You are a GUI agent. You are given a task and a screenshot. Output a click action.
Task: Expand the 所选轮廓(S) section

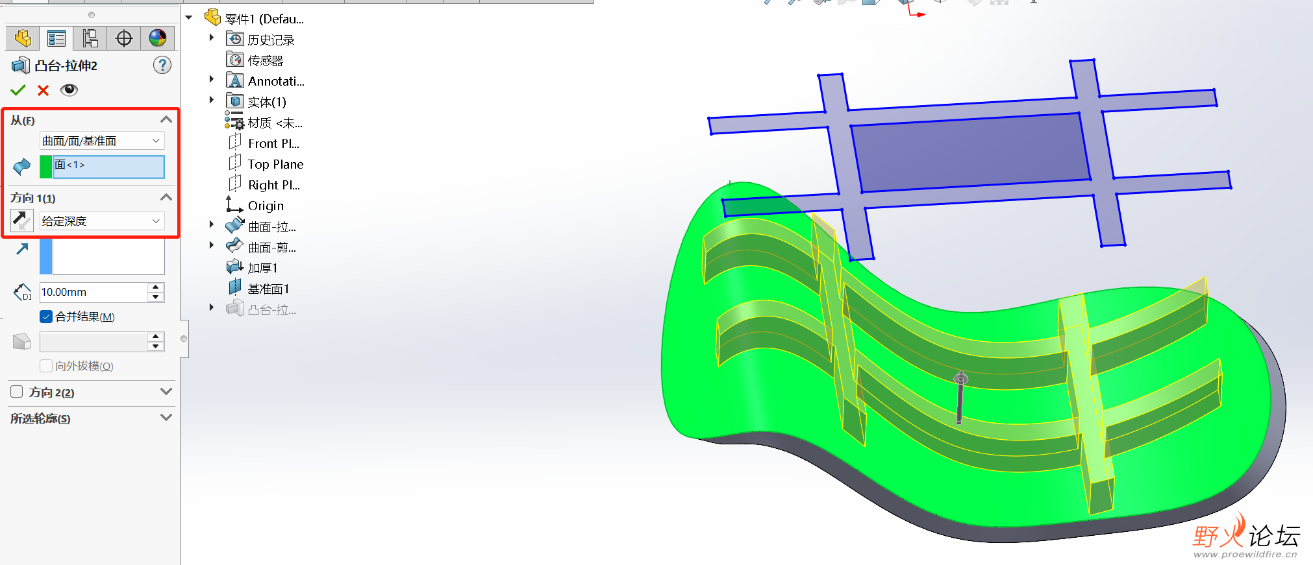[x=166, y=418]
